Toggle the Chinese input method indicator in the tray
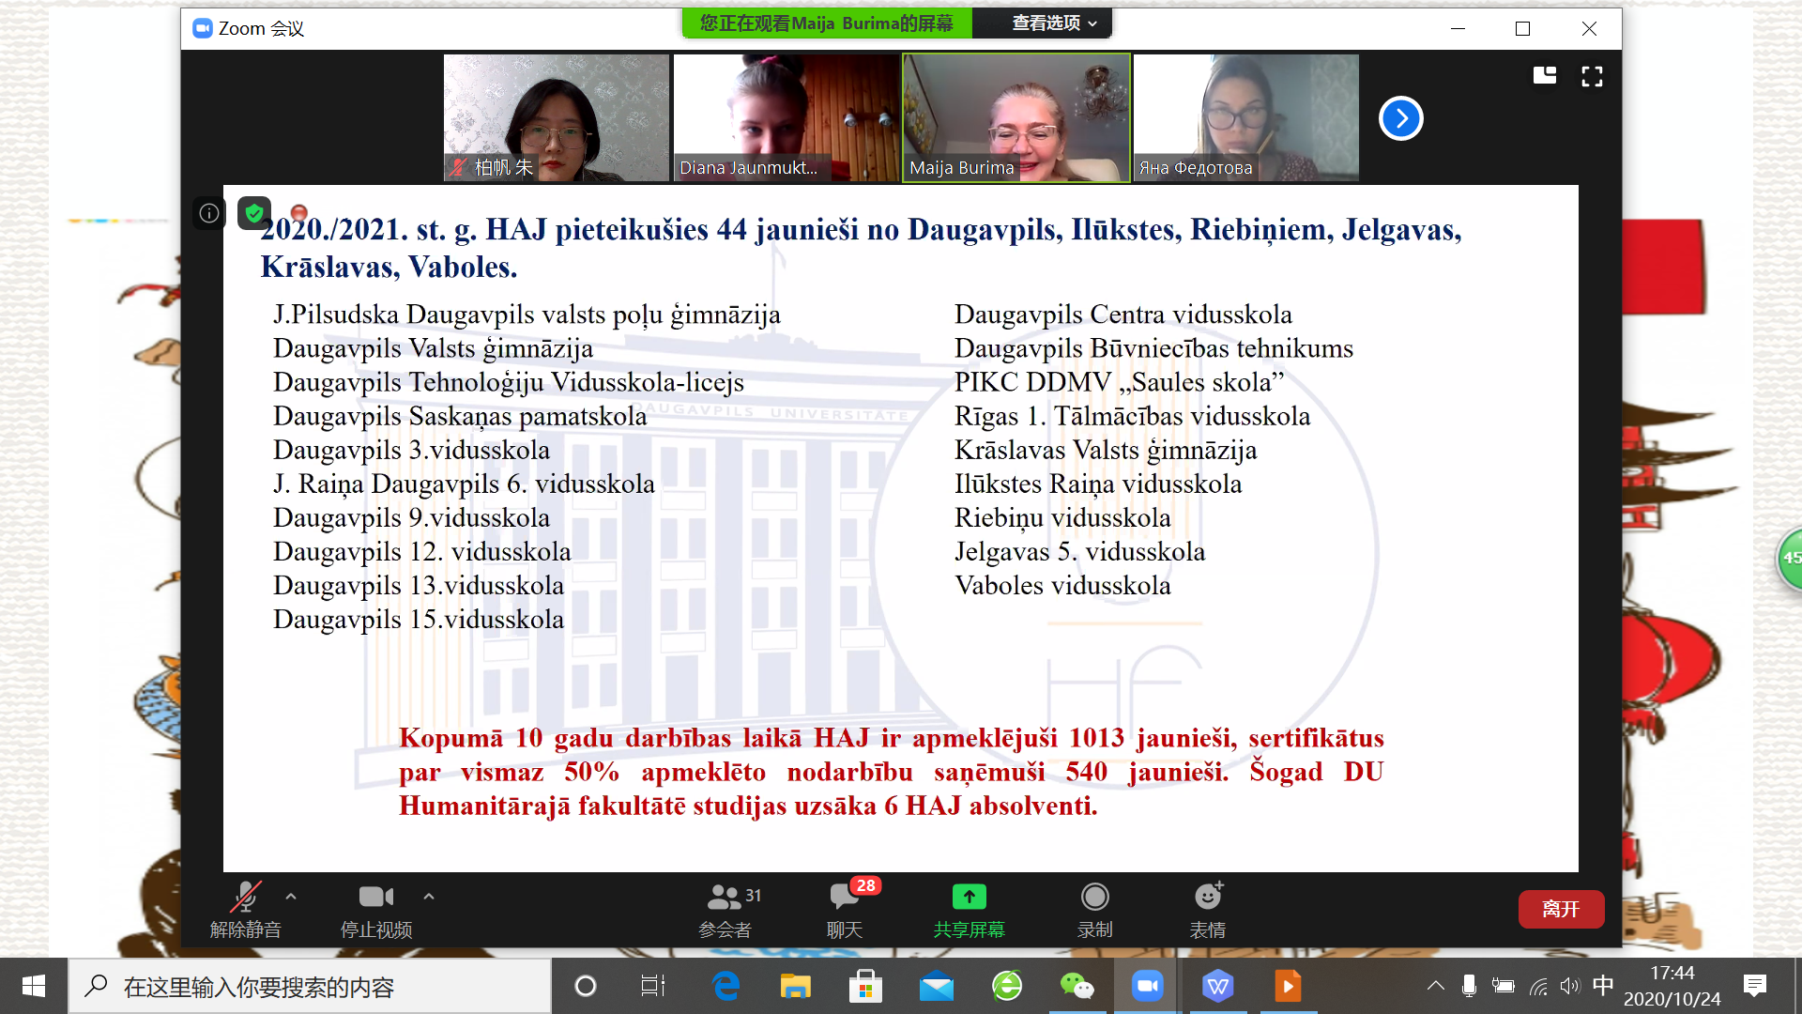Screen dimensions: 1802x1014 point(1603,985)
